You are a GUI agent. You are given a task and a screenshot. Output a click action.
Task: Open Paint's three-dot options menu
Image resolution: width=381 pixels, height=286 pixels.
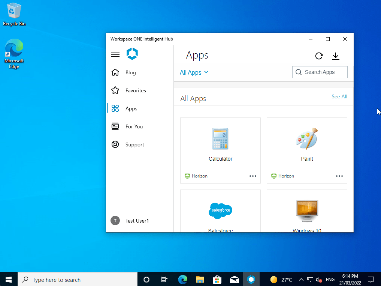[339, 176]
